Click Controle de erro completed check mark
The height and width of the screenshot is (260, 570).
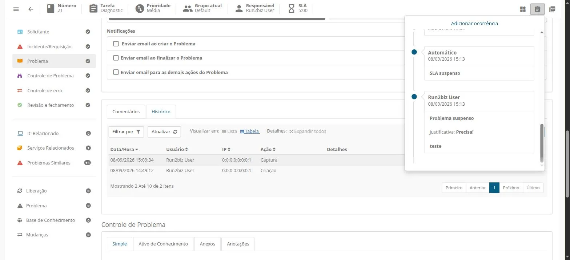pos(88,90)
